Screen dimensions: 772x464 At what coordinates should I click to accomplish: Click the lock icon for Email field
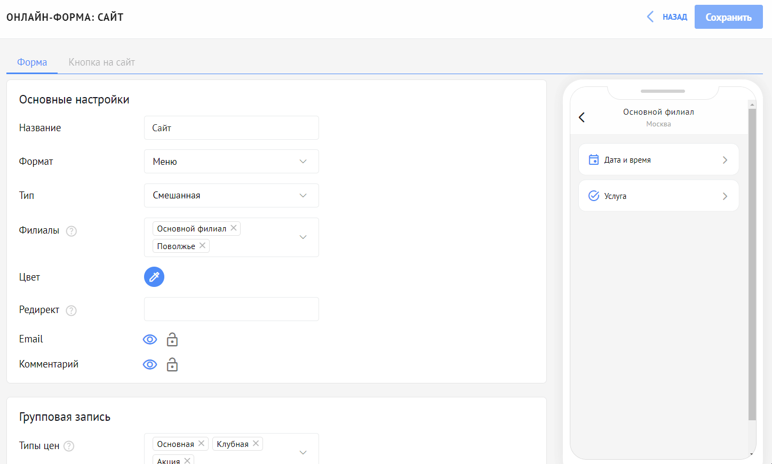pos(172,340)
